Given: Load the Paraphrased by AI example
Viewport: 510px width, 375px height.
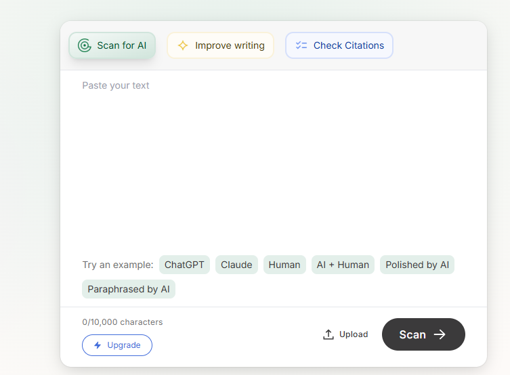Looking at the screenshot, I should [129, 289].
